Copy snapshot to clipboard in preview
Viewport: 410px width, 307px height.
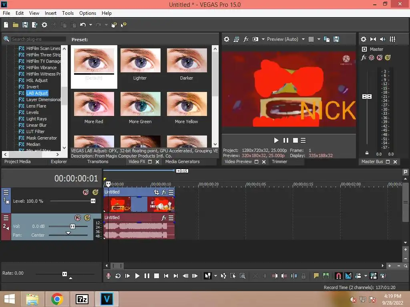coord(327,39)
